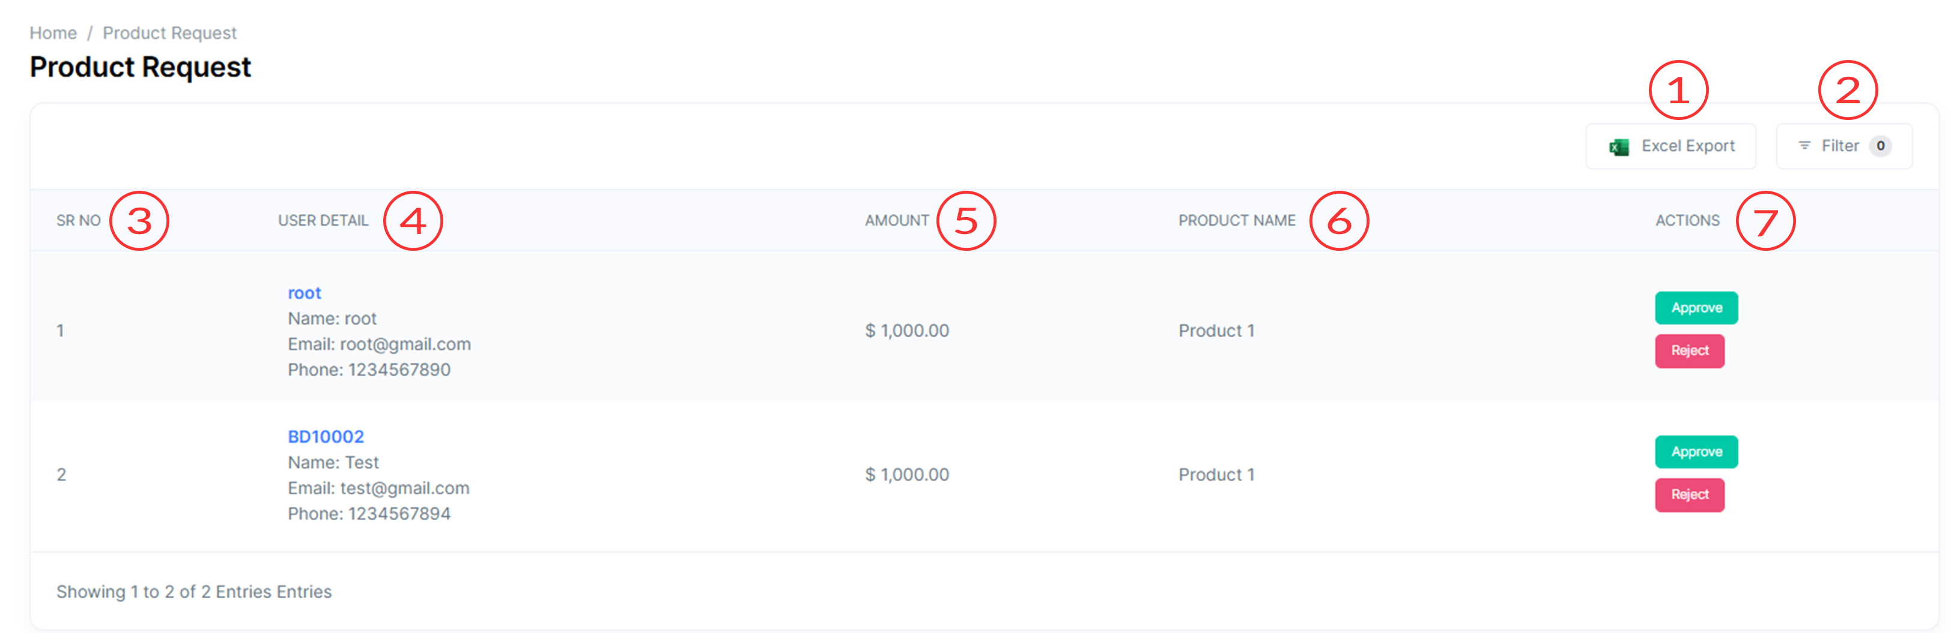Sort by the SR NO column header
The height and width of the screenshot is (633, 1951).
78,221
